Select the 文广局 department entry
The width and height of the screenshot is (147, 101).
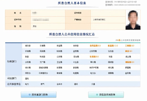(42, 62)
